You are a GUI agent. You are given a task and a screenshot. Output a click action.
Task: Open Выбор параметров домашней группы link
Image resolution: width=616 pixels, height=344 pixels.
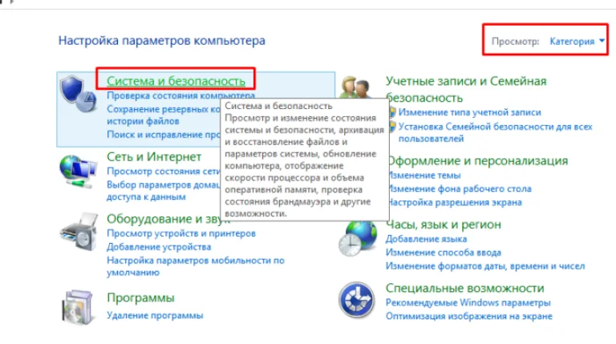click(164, 191)
